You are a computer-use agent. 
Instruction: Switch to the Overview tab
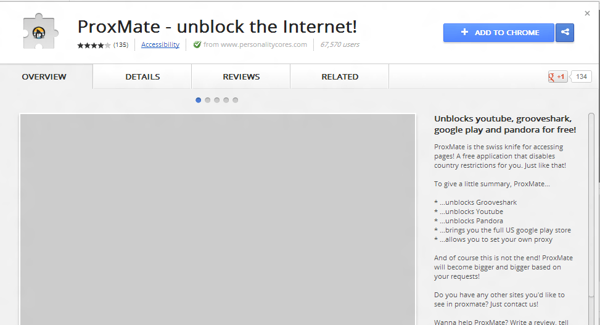point(44,76)
